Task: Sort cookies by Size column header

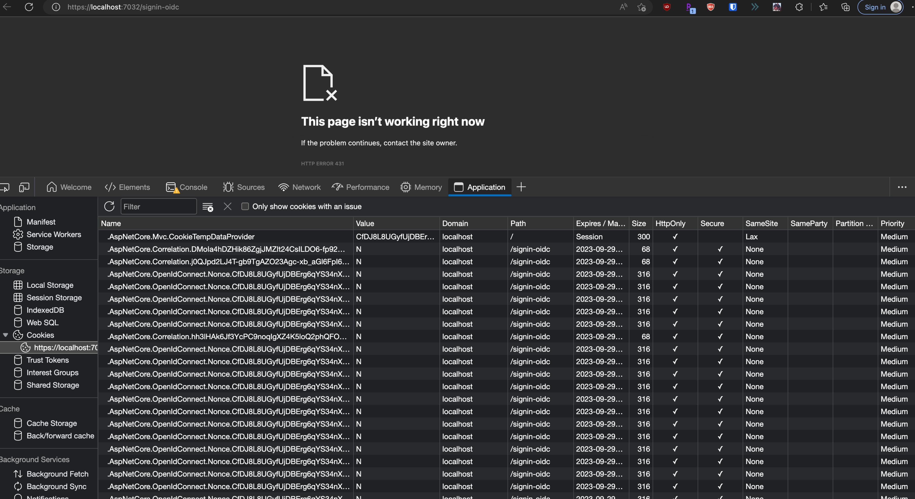Action: tap(639, 223)
